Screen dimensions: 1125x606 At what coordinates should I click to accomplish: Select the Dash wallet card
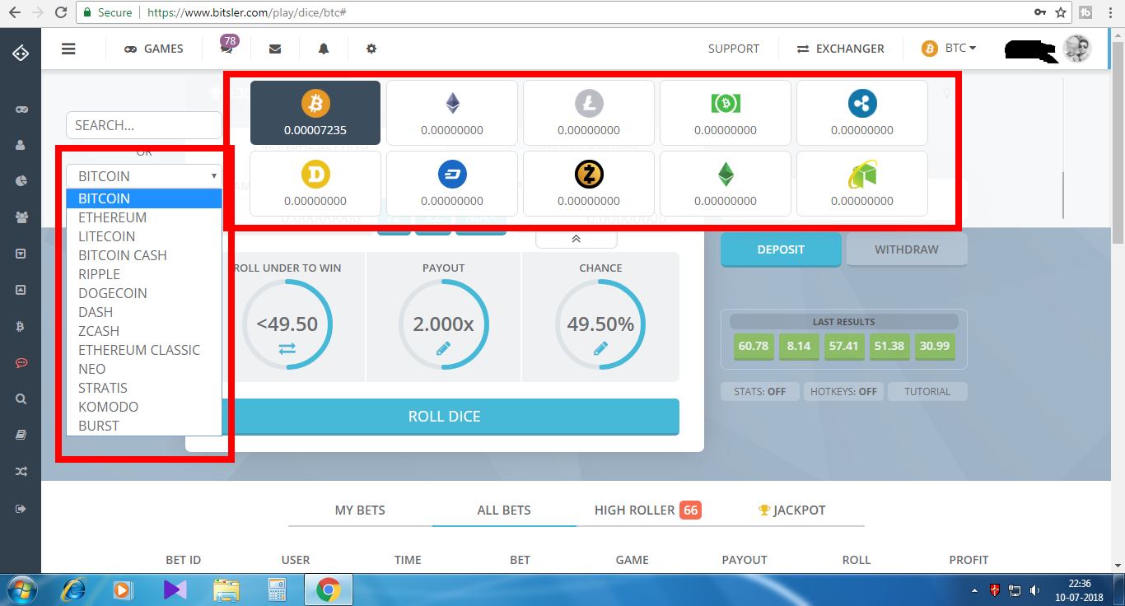pos(452,184)
